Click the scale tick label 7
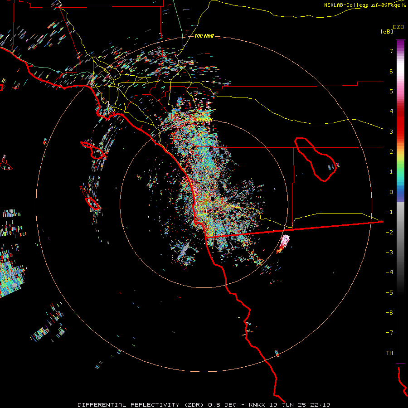The height and width of the screenshot is (408, 408). click(x=391, y=51)
